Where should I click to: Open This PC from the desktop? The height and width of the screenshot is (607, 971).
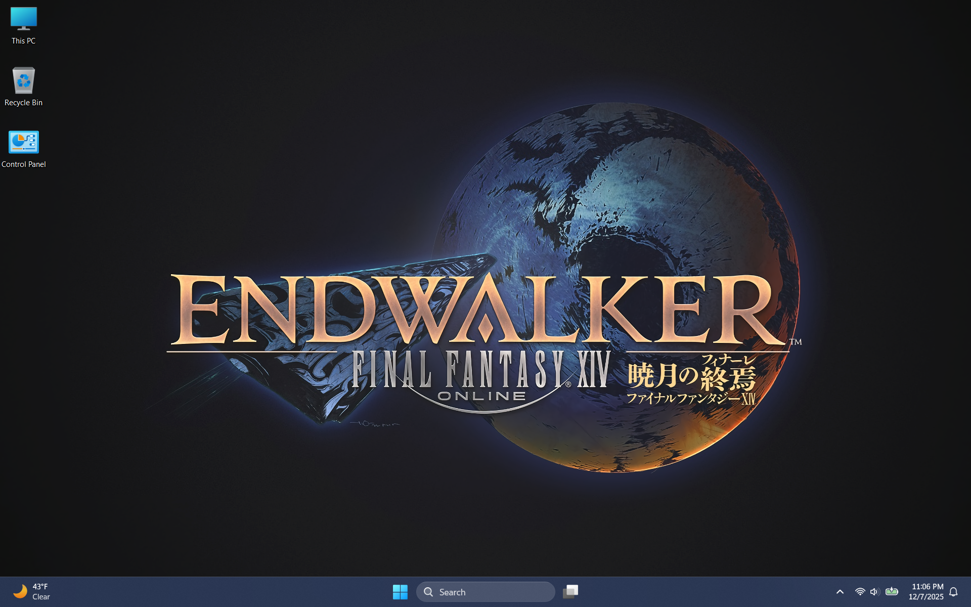[x=23, y=19]
